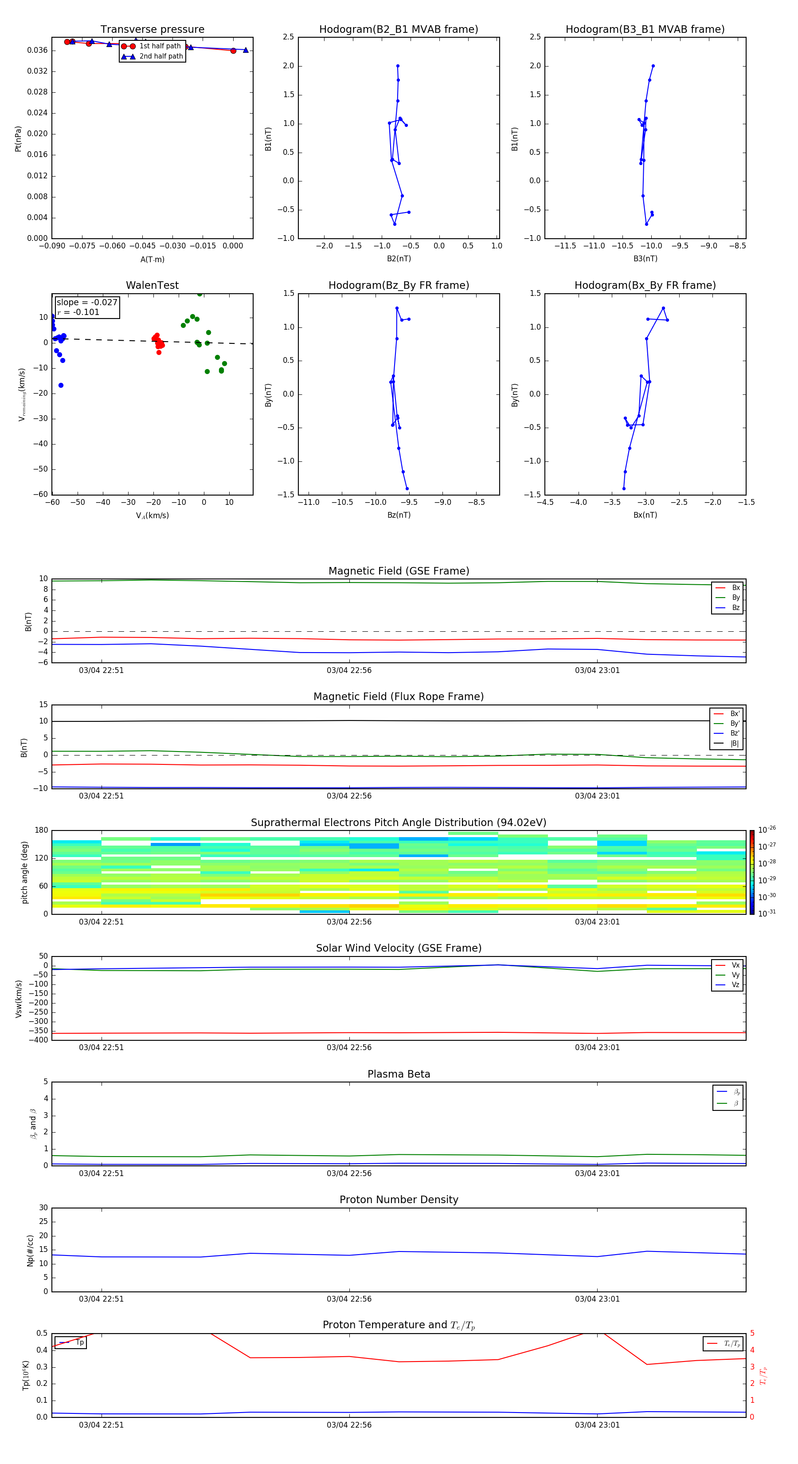Click the "Bx'" legend entry in Flux Rope plot
This screenshot has width=798, height=1464.
[727, 714]
